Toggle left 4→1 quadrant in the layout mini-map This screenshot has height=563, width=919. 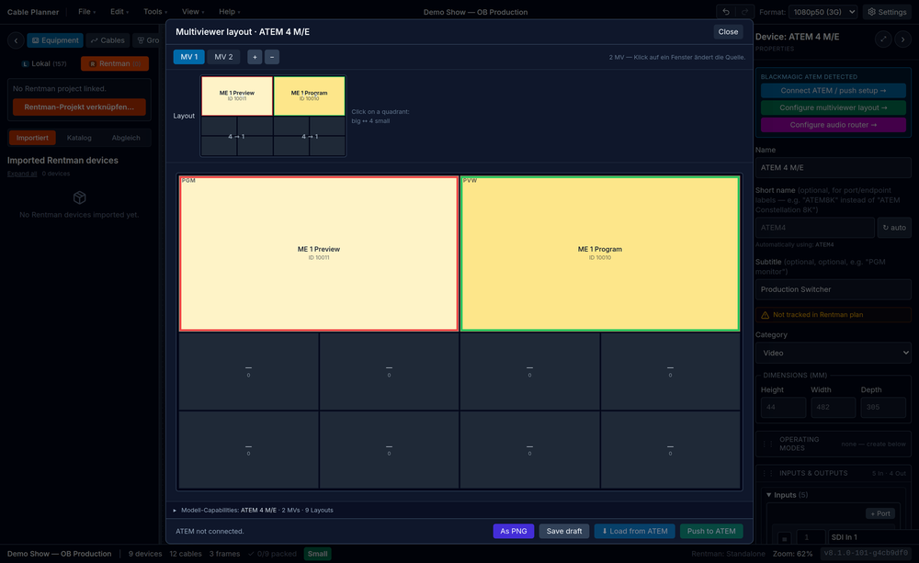(x=237, y=136)
